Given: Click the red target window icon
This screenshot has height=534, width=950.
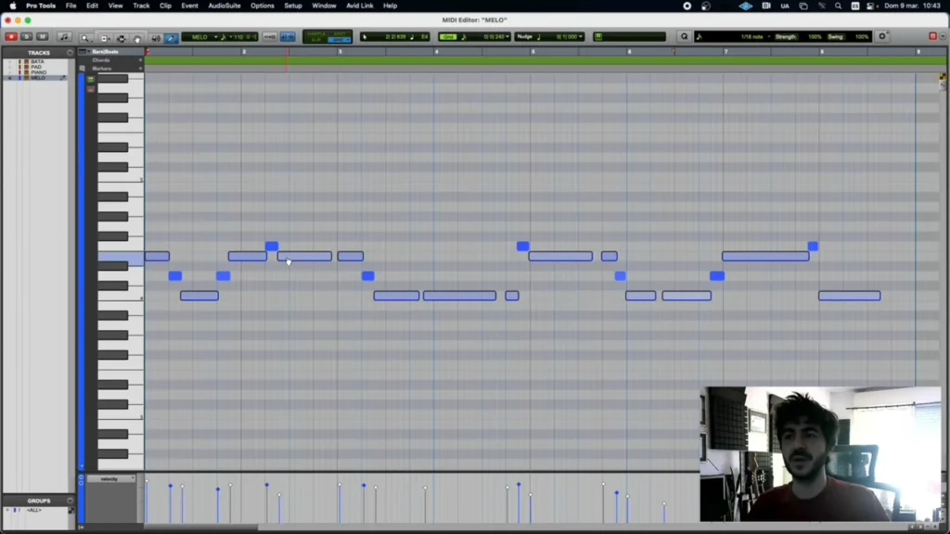Looking at the screenshot, I should 933,36.
